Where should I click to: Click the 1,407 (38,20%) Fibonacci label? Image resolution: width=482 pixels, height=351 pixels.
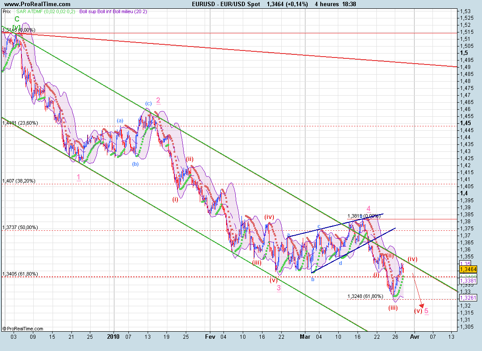coord(19,181)
